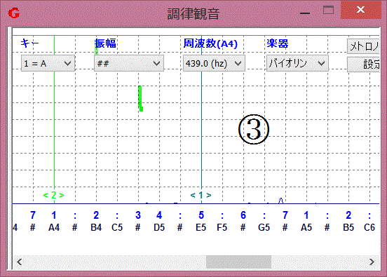
Task: Click the 設定 button
Action: point(363,65)
